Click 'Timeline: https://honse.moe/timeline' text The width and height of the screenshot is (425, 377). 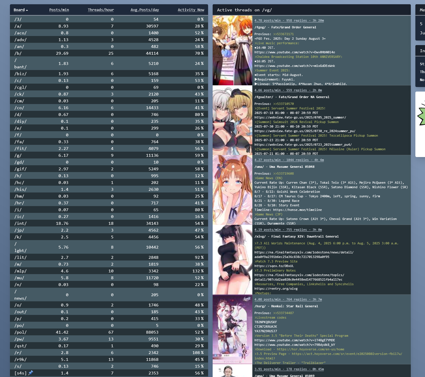[288, 210]
